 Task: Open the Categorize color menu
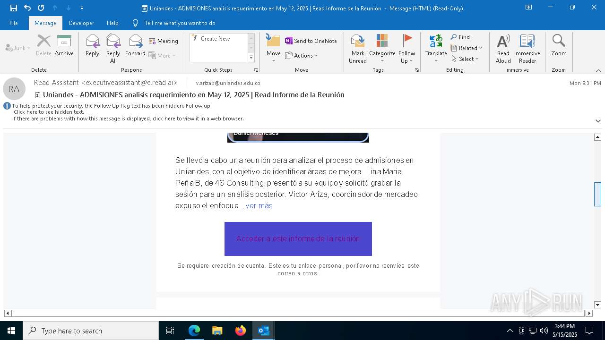pyautogui.click(x=382, y=49)
